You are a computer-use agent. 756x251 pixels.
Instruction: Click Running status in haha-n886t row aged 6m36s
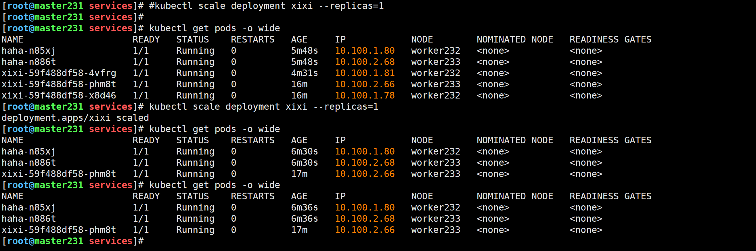tap(195, 219)
